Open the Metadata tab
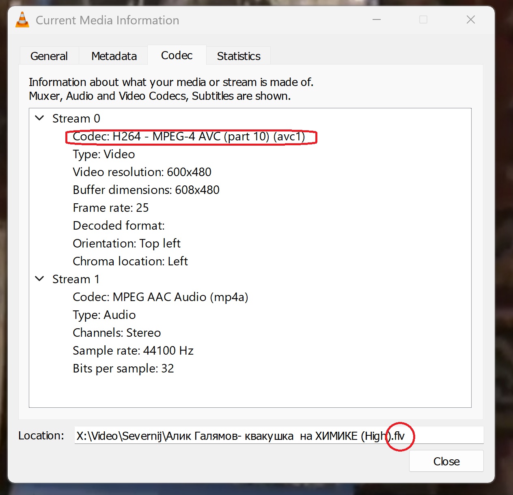 114,56
